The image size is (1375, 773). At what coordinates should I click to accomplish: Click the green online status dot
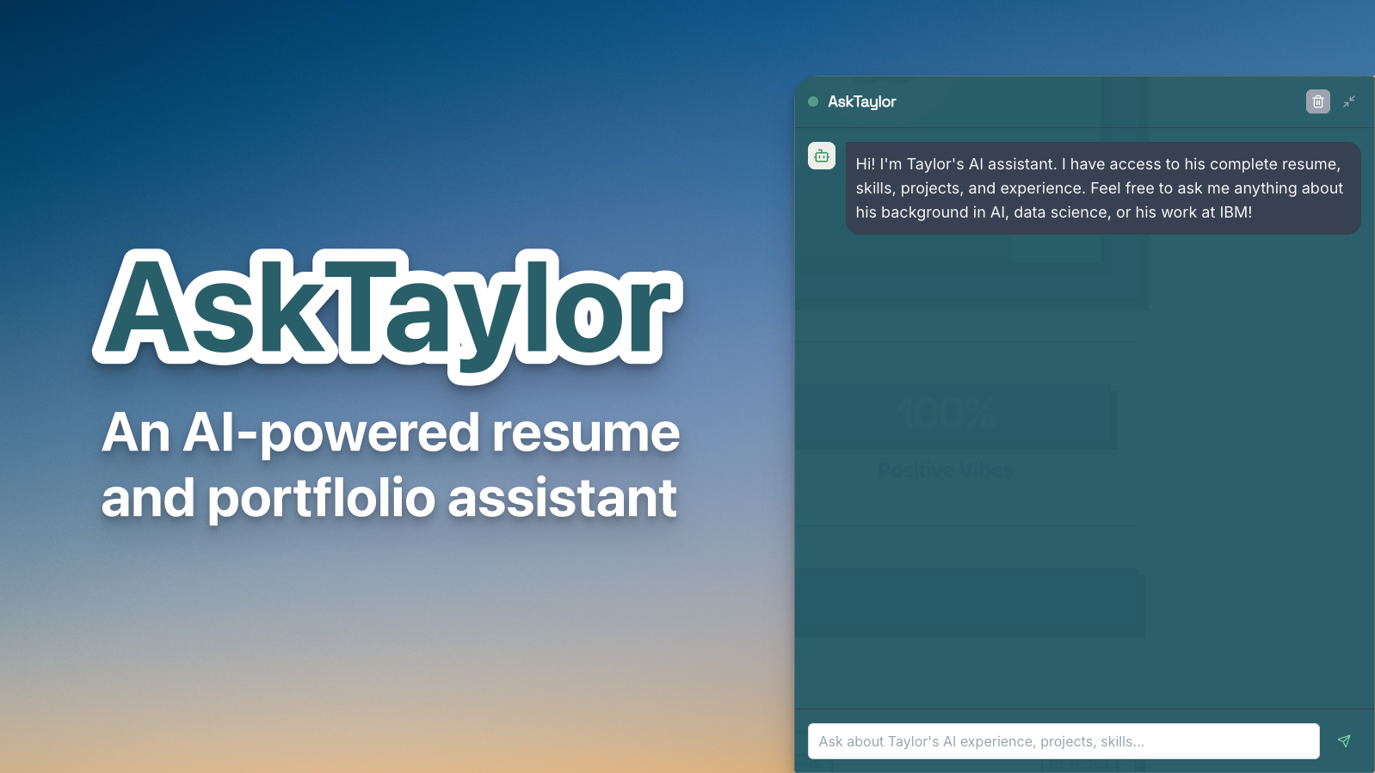coord(813,101)
